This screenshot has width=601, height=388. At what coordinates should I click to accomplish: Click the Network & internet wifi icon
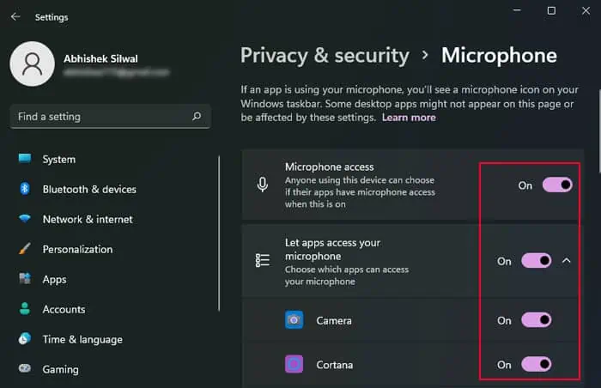tap(25, 219)
